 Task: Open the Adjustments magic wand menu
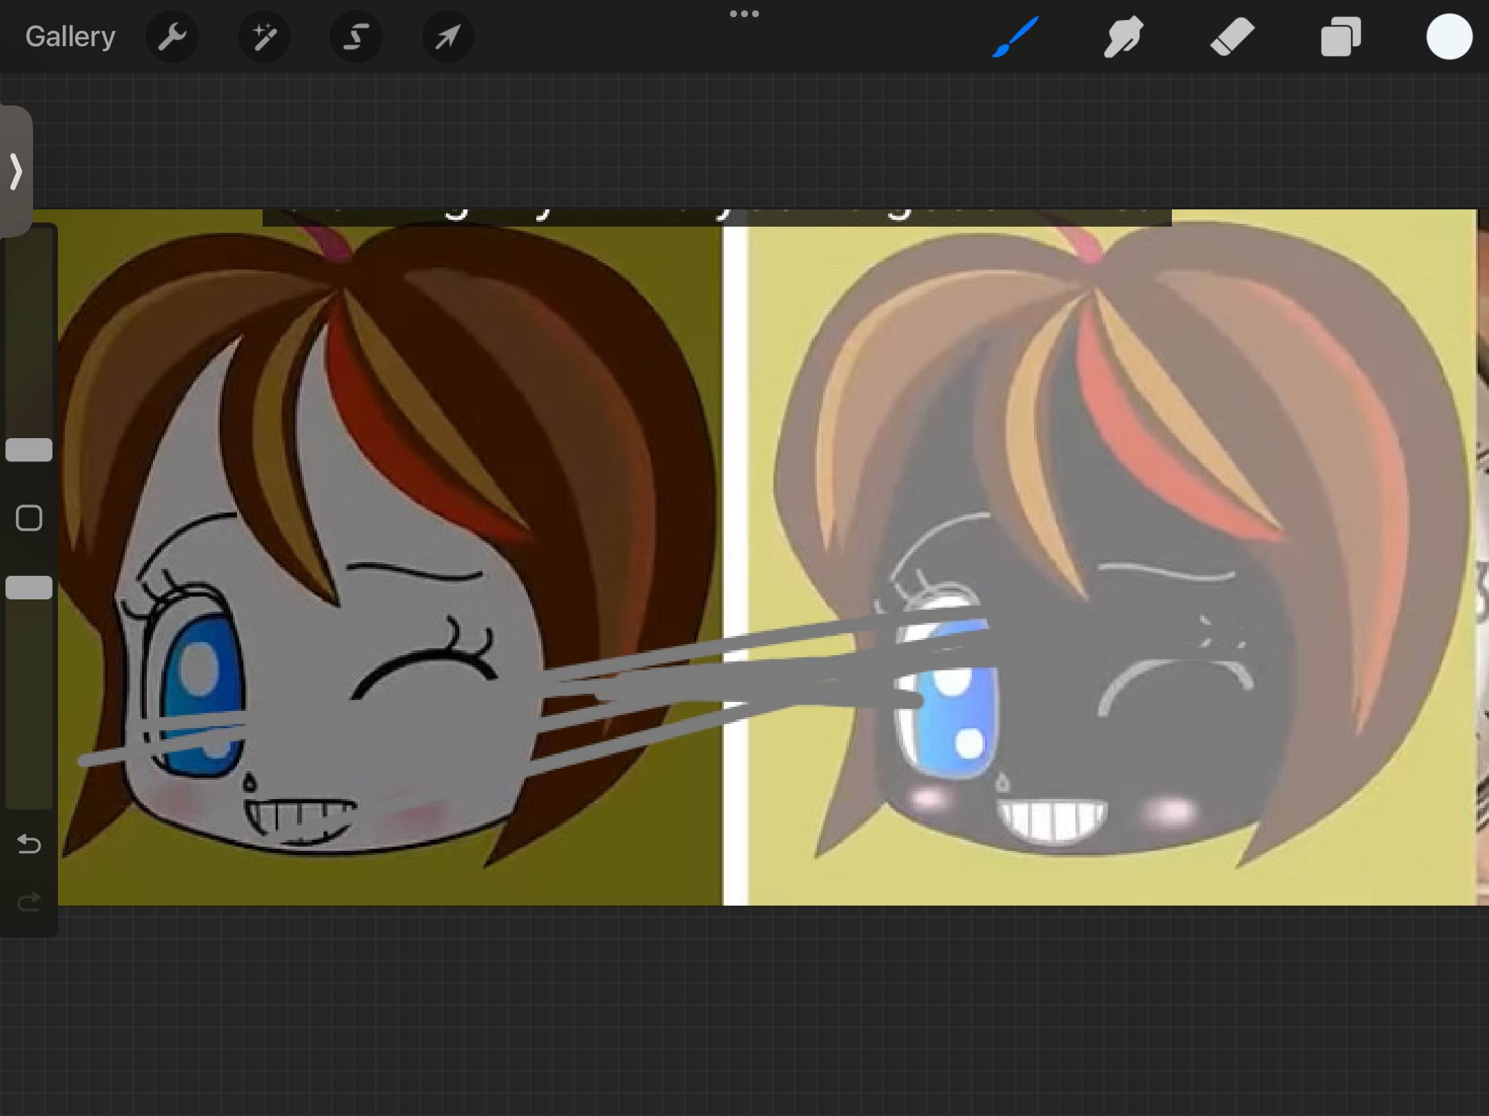click(264, 37)
